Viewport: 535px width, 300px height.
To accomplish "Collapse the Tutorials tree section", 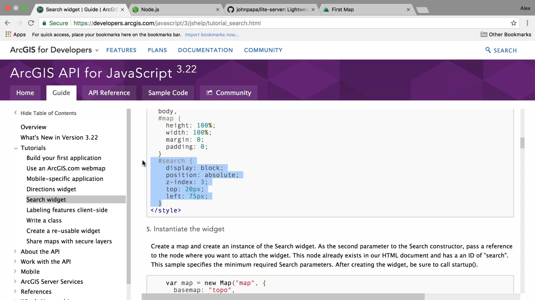I will (x=16, y=148).
